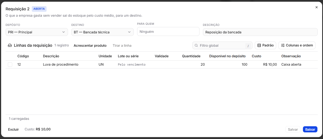Image resolution: width=323 pixels, height=139 pixels.
Task: Sort by the Descrição column header
Action: [51, 56]
